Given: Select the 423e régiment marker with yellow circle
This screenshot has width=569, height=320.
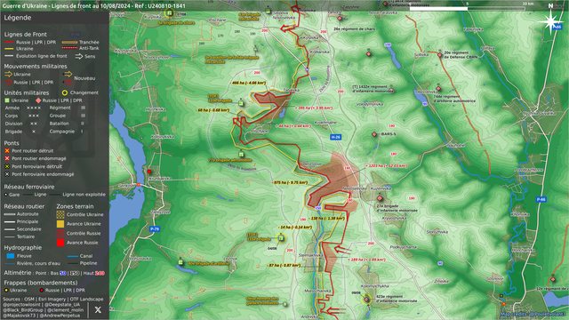Looking at the screenshot, I should pyautogui.click(x=366, y=300).
